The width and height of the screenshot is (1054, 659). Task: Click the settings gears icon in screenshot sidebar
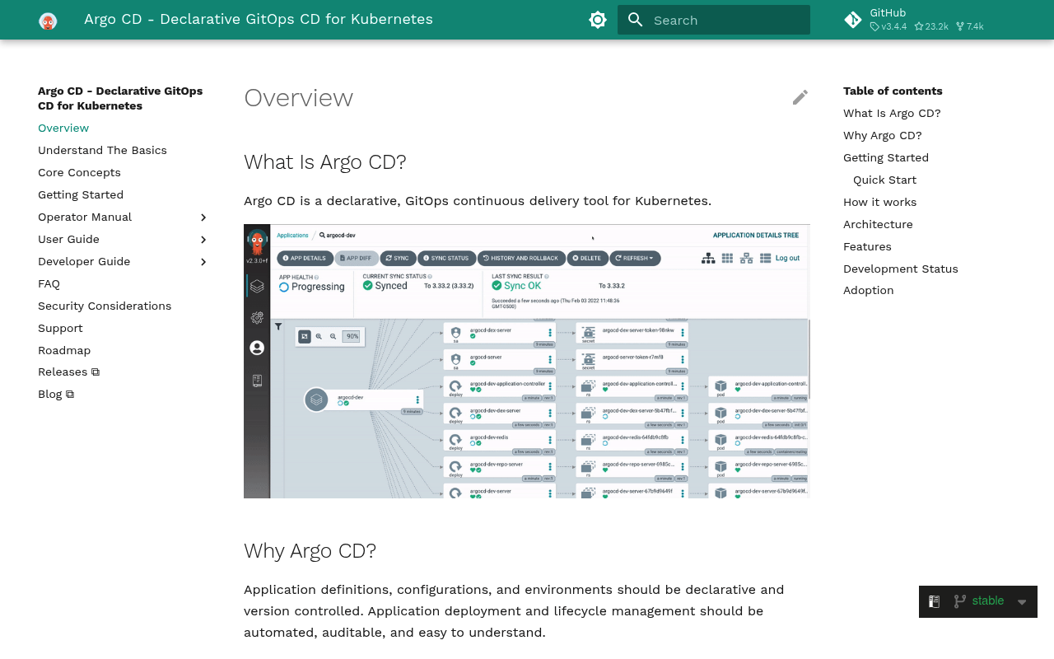coord(257,317)
